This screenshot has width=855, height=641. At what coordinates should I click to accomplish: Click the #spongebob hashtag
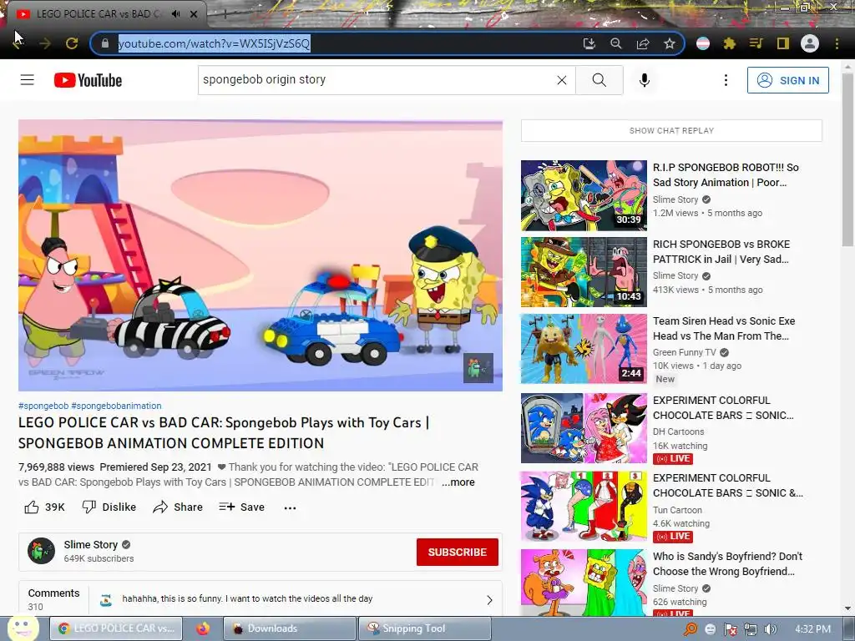[43, 406]
